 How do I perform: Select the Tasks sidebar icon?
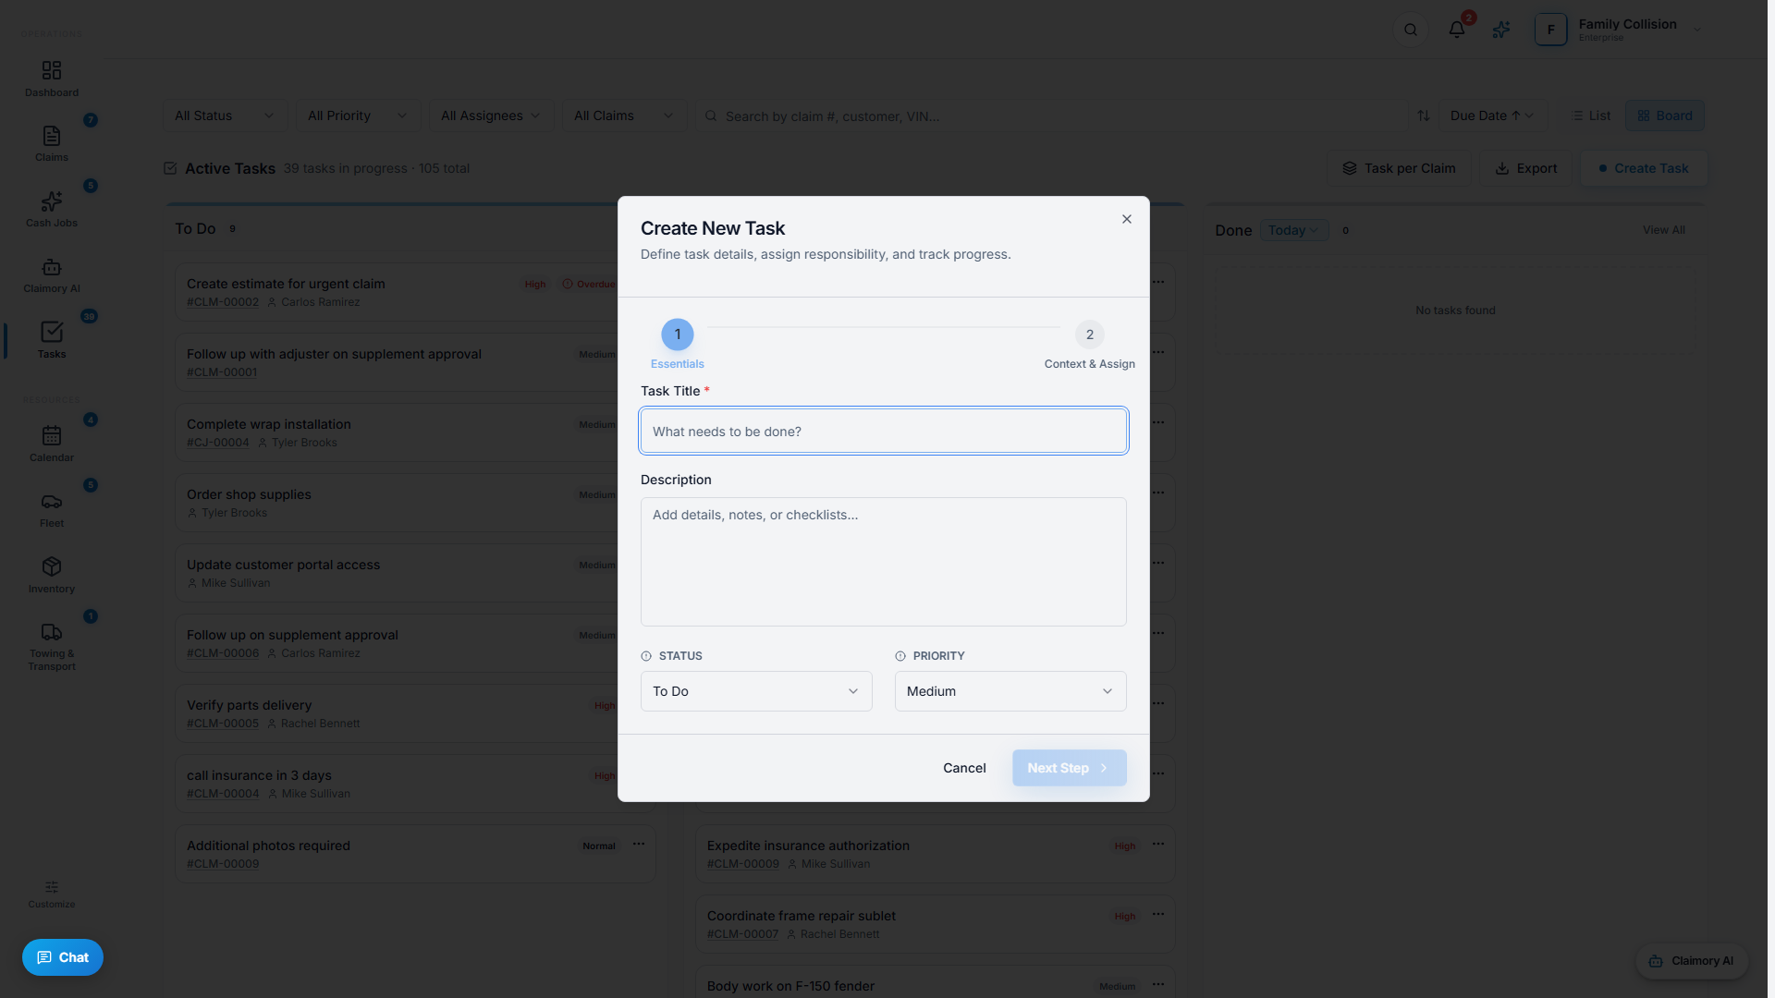click(52, 332)
